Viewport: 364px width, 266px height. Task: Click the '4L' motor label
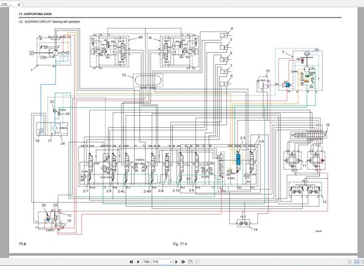pos(150,38)
